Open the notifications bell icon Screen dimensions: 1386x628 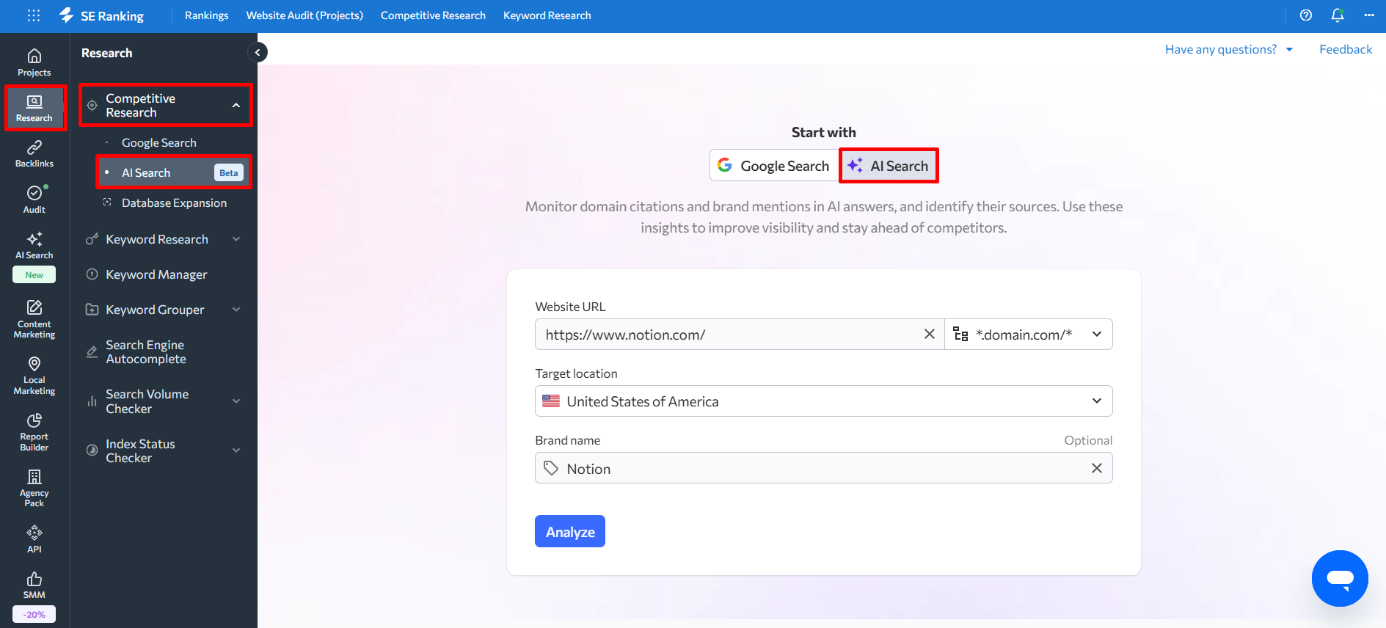1338,15
